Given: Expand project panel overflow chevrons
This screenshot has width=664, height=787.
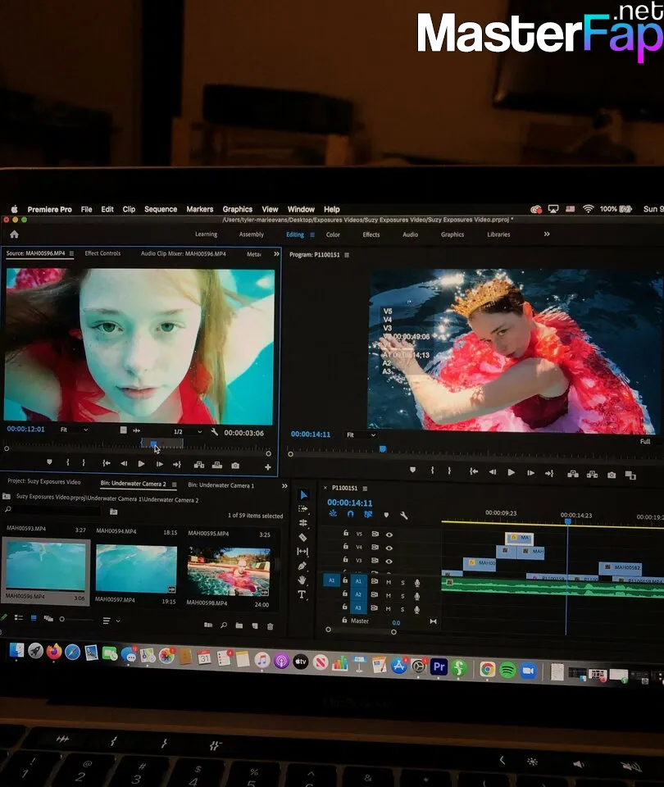Looking at the screenshot, I should tap(284, 486).
